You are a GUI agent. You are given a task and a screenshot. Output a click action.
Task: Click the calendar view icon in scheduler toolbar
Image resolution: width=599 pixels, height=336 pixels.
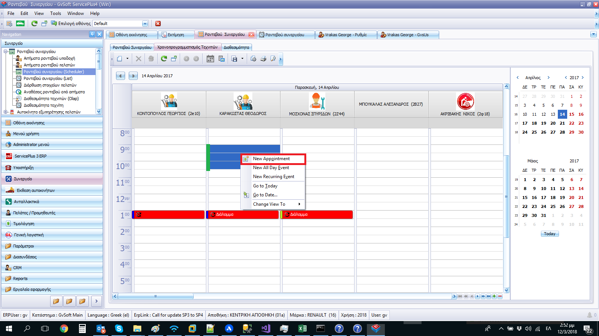210,59
